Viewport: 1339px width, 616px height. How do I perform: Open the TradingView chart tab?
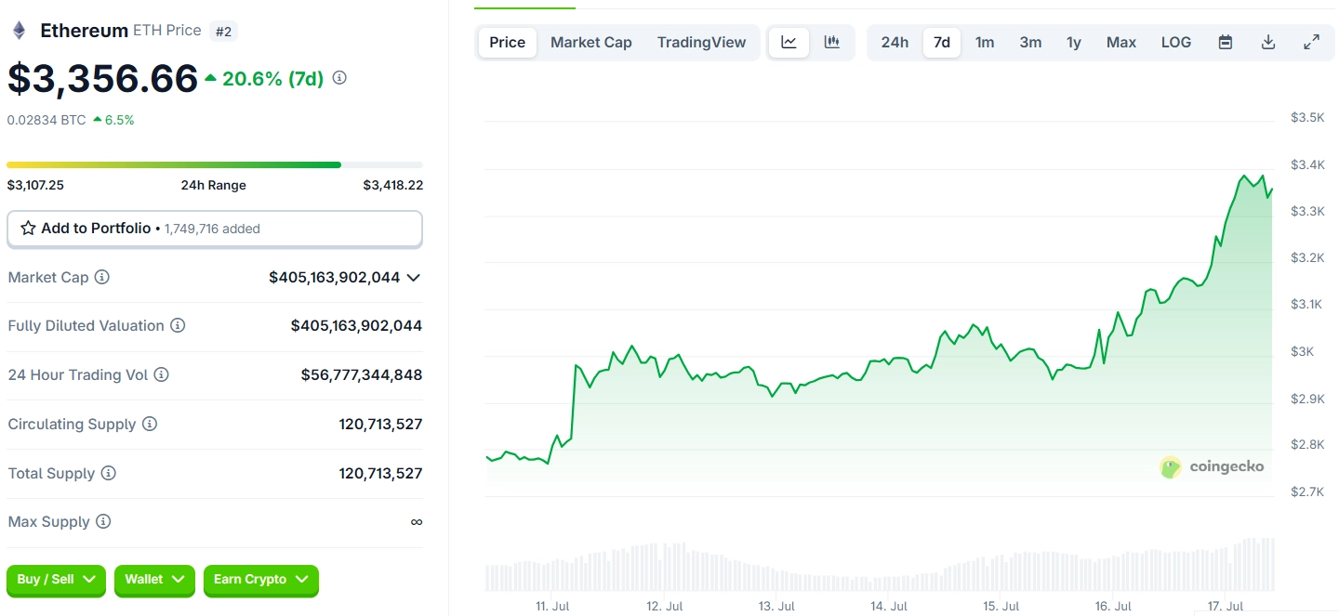coord(701,42)
